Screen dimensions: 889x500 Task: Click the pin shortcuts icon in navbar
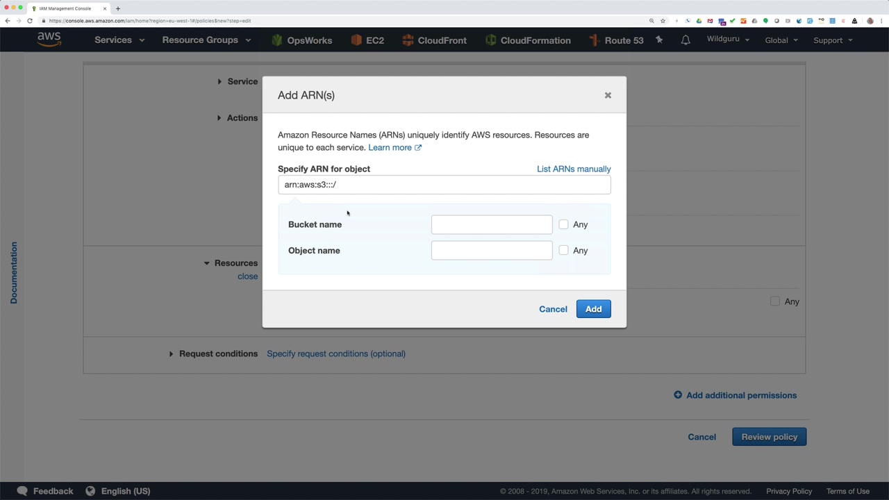[x=659, y=40]
